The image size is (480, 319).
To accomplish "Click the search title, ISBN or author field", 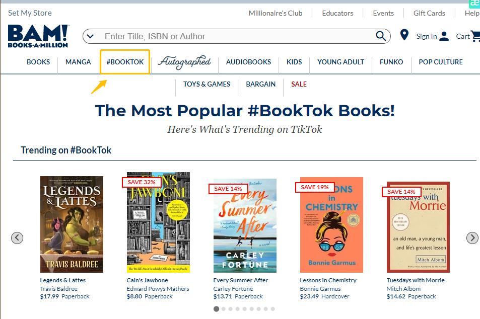I will pyautogui.click(x=237, y=36).
